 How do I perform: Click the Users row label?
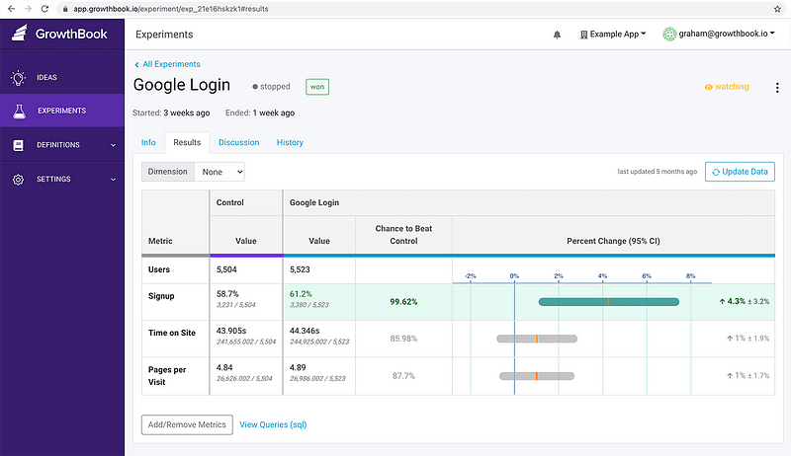(159, 269)
